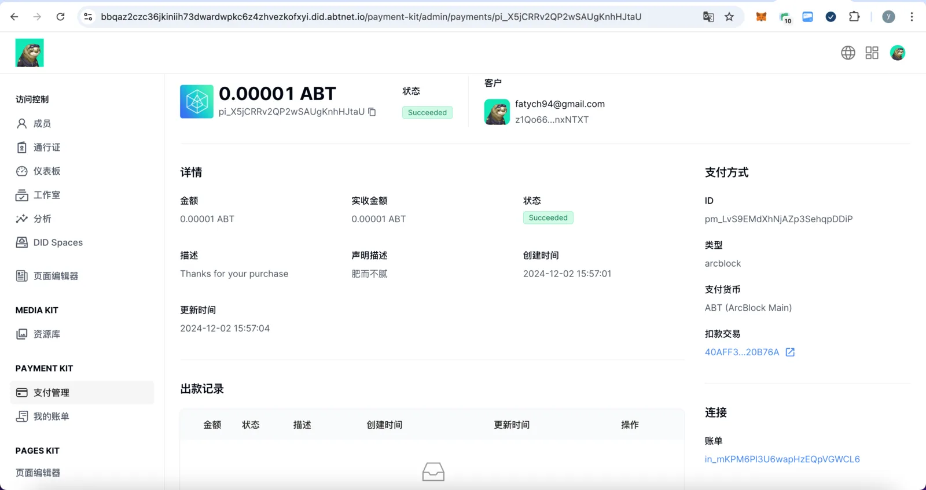
Task: Open the extension with badge 10
Action: point(785,17)
